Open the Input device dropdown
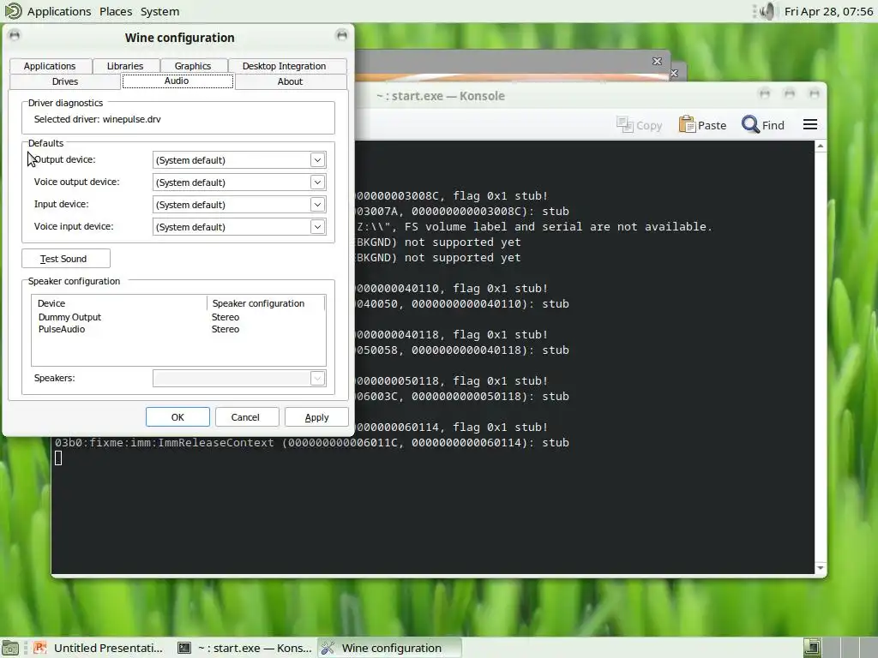Screen dimensions: 878x658 coord(239,205)
